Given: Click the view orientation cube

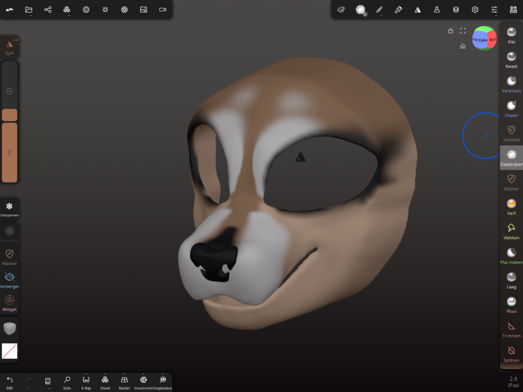Looking at the screenshot, I should [484, 38].
